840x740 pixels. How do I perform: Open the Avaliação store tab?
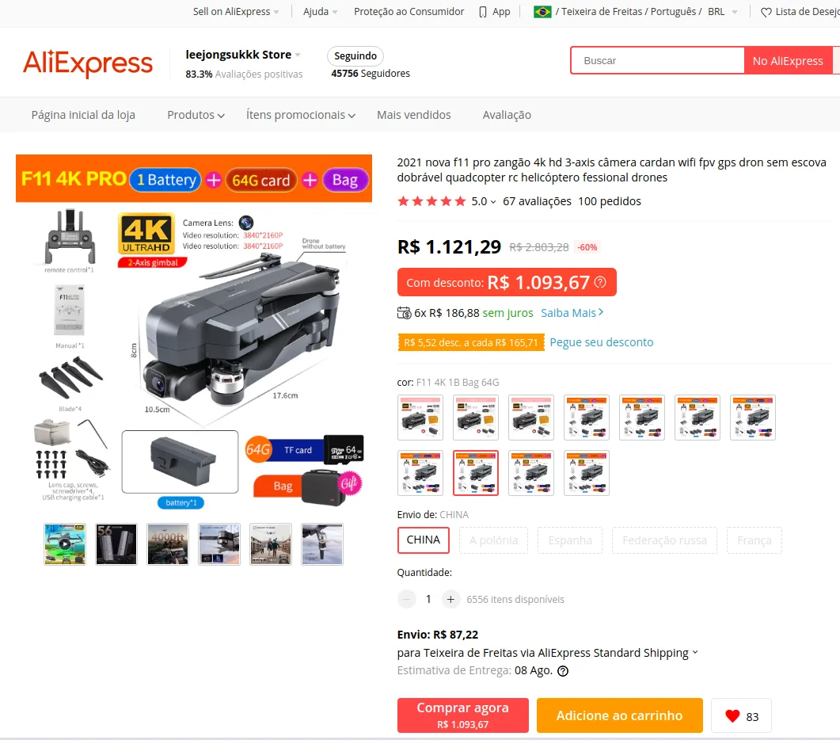pos(507,115)
